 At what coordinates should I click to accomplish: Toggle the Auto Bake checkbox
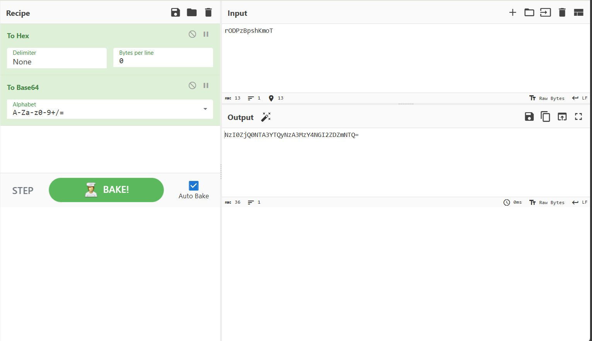coord(194,186)
